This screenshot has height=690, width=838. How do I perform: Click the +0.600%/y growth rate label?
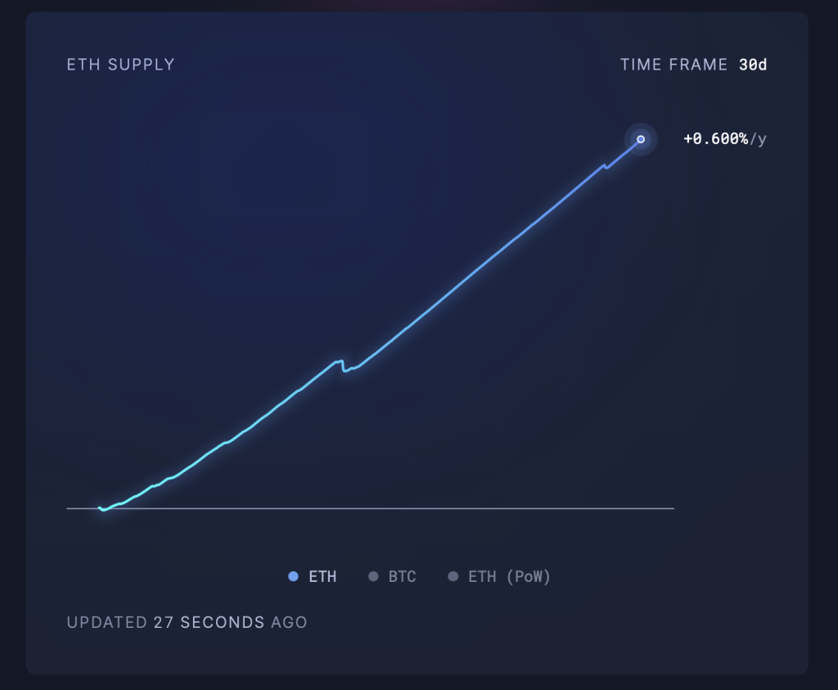(x=716, y=139)
